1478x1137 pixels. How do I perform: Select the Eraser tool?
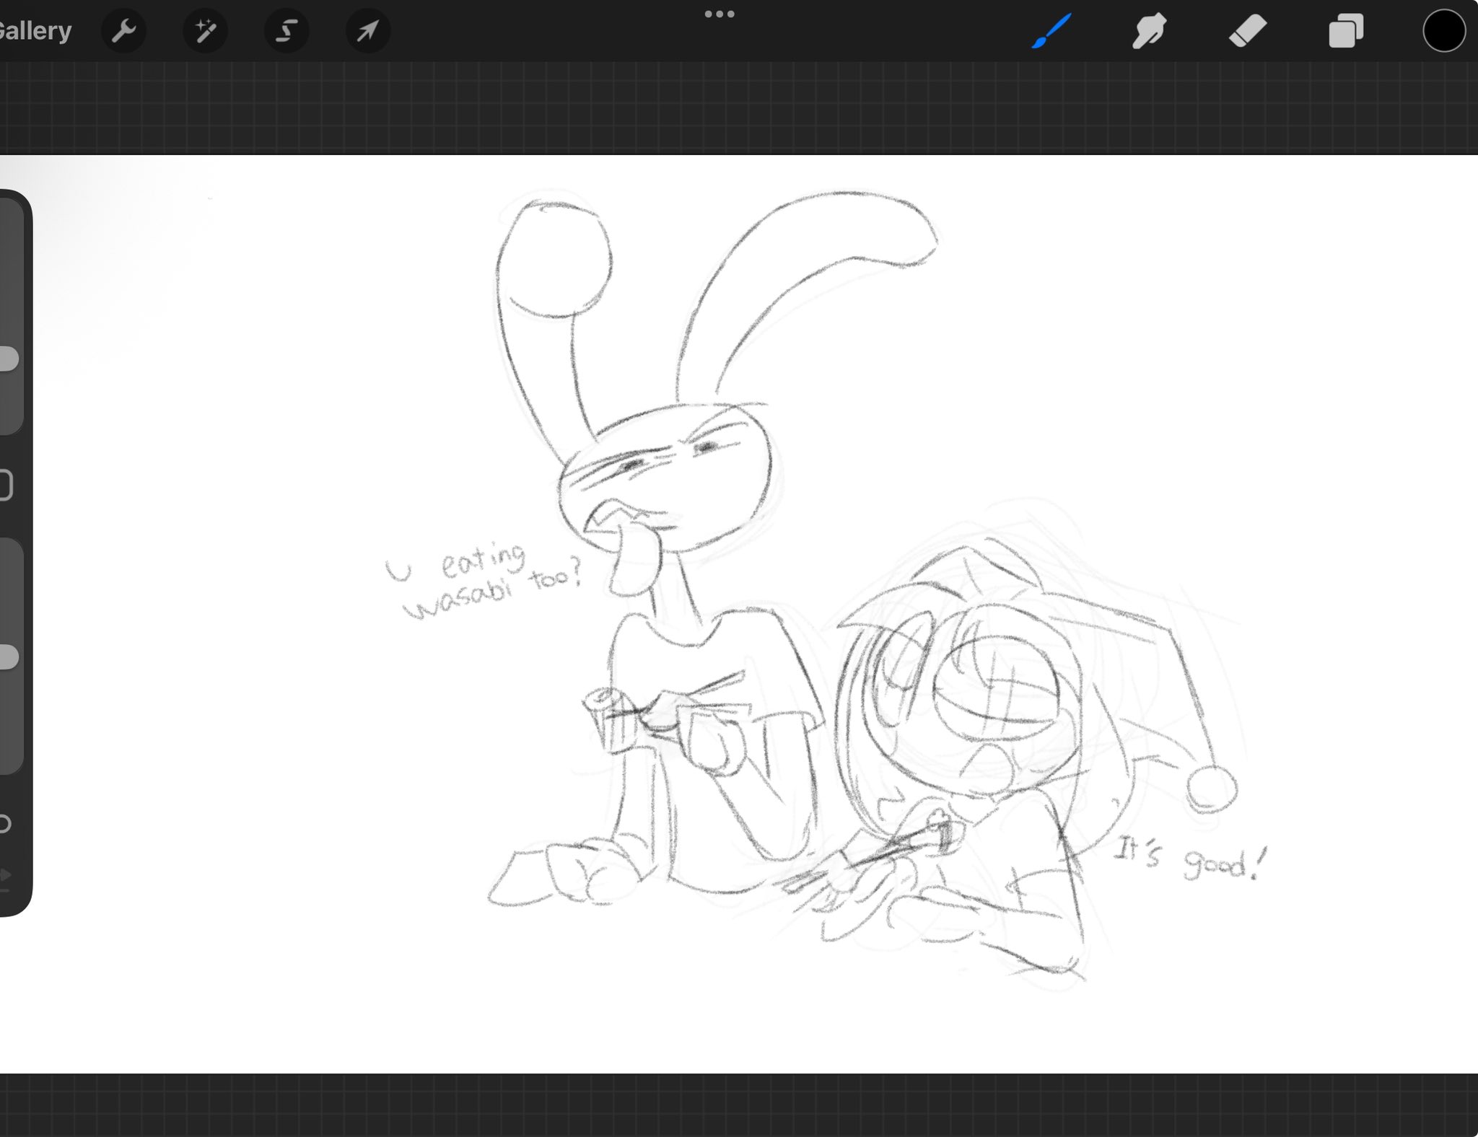click(1248, 31)
